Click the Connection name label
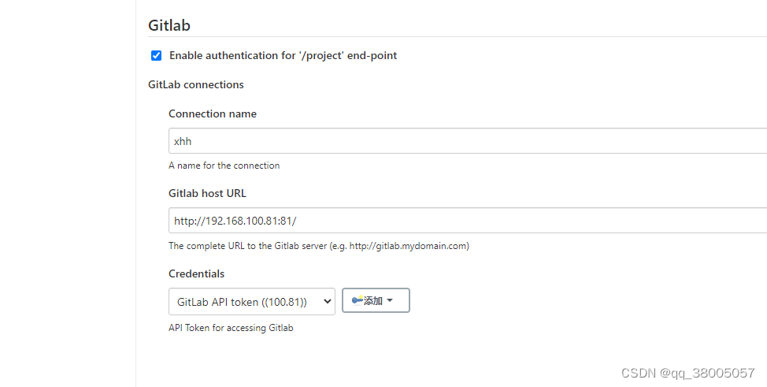This screenshot has width=767, height=387. pos(213,113)
